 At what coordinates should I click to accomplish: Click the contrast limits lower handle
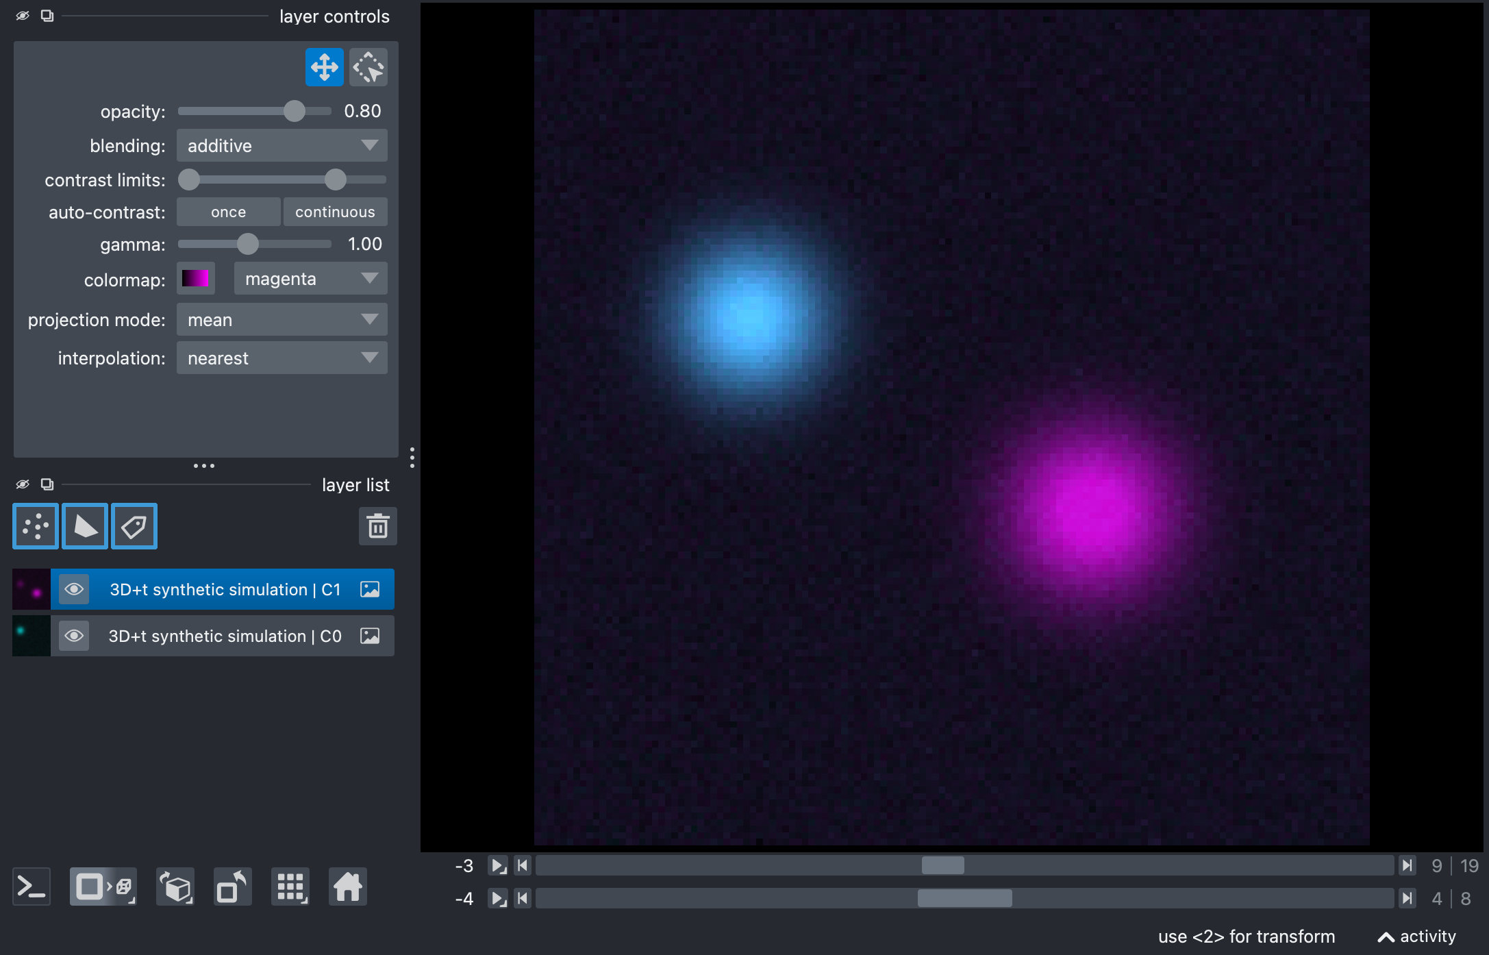click(189, 179)
